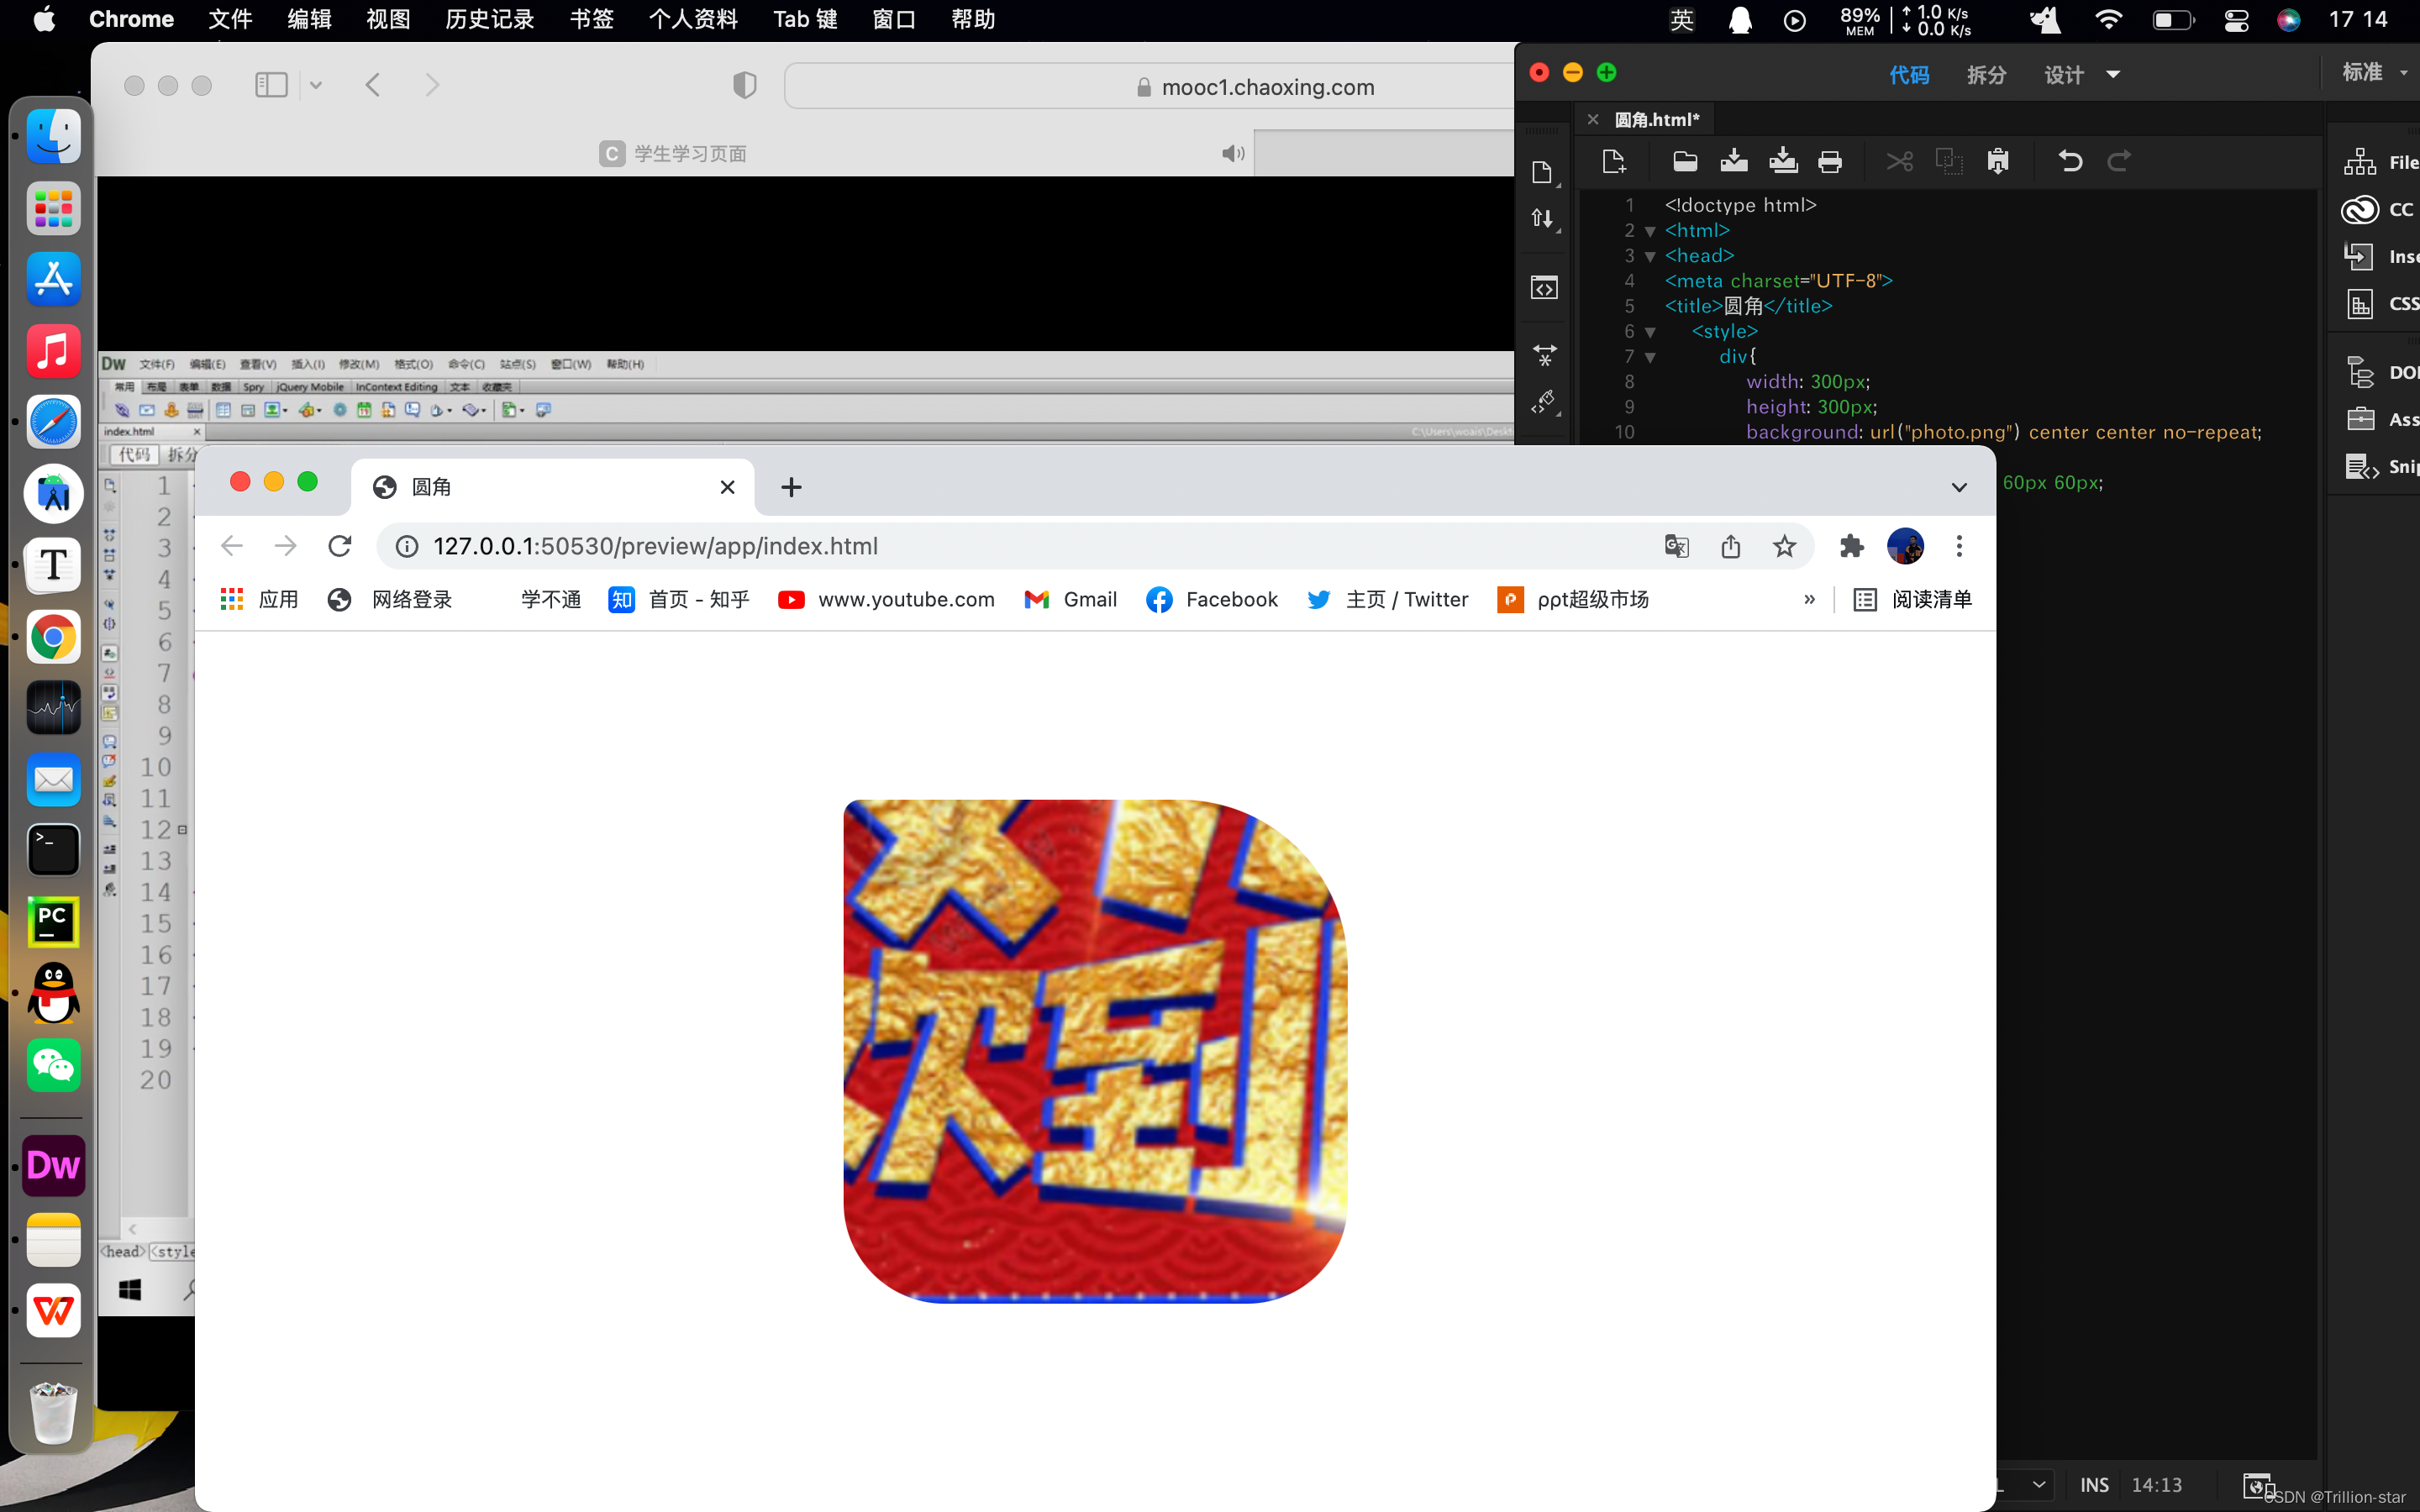2420x1512 pixels.
Task: Click the Redo icon in editor toolbar
Action: point(2118,160)
